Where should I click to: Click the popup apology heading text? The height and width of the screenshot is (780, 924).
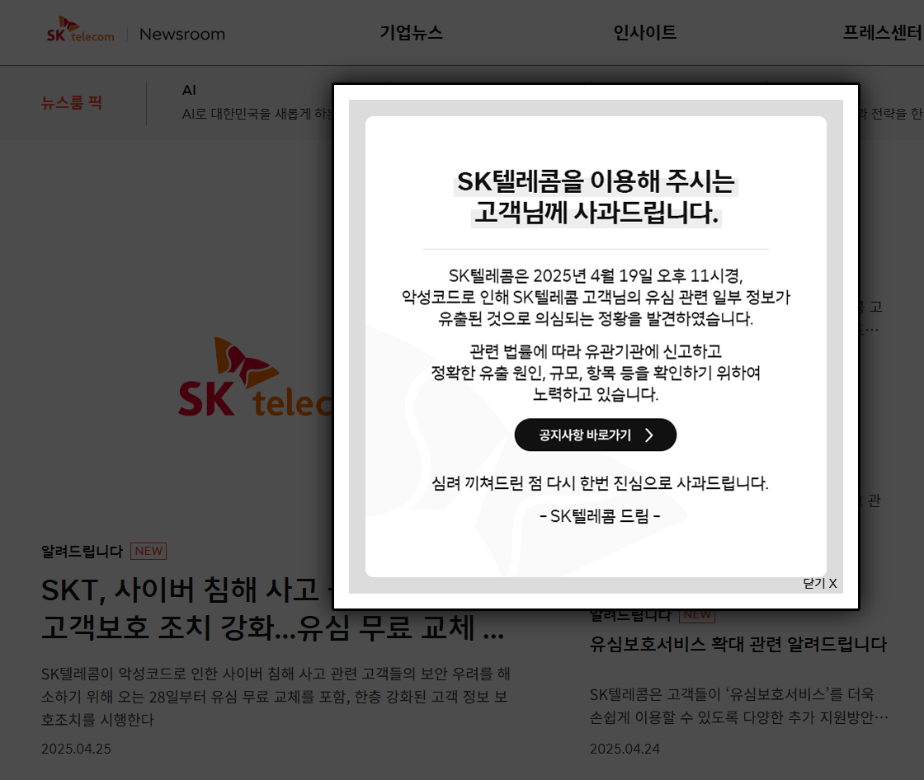[596, 197]
